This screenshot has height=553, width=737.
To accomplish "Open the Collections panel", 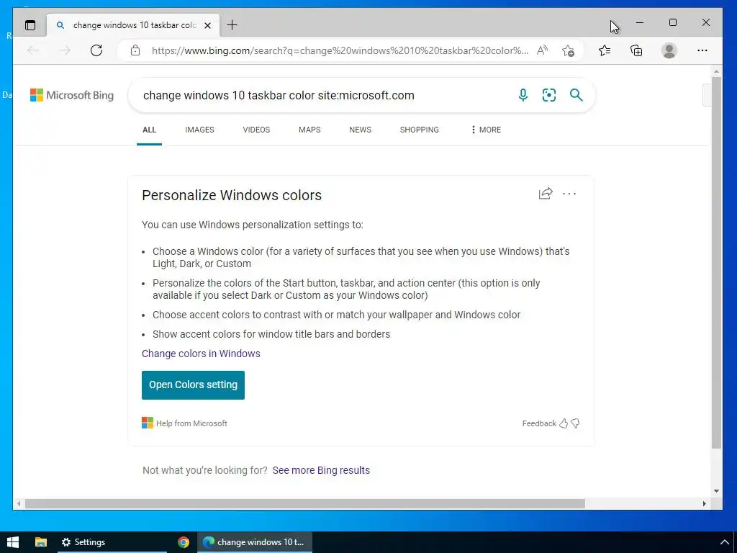I will click(x=636, y=50).
